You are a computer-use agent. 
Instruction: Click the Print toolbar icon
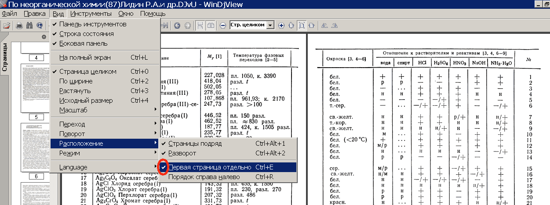pyautogui.click(x=19, y=25)
